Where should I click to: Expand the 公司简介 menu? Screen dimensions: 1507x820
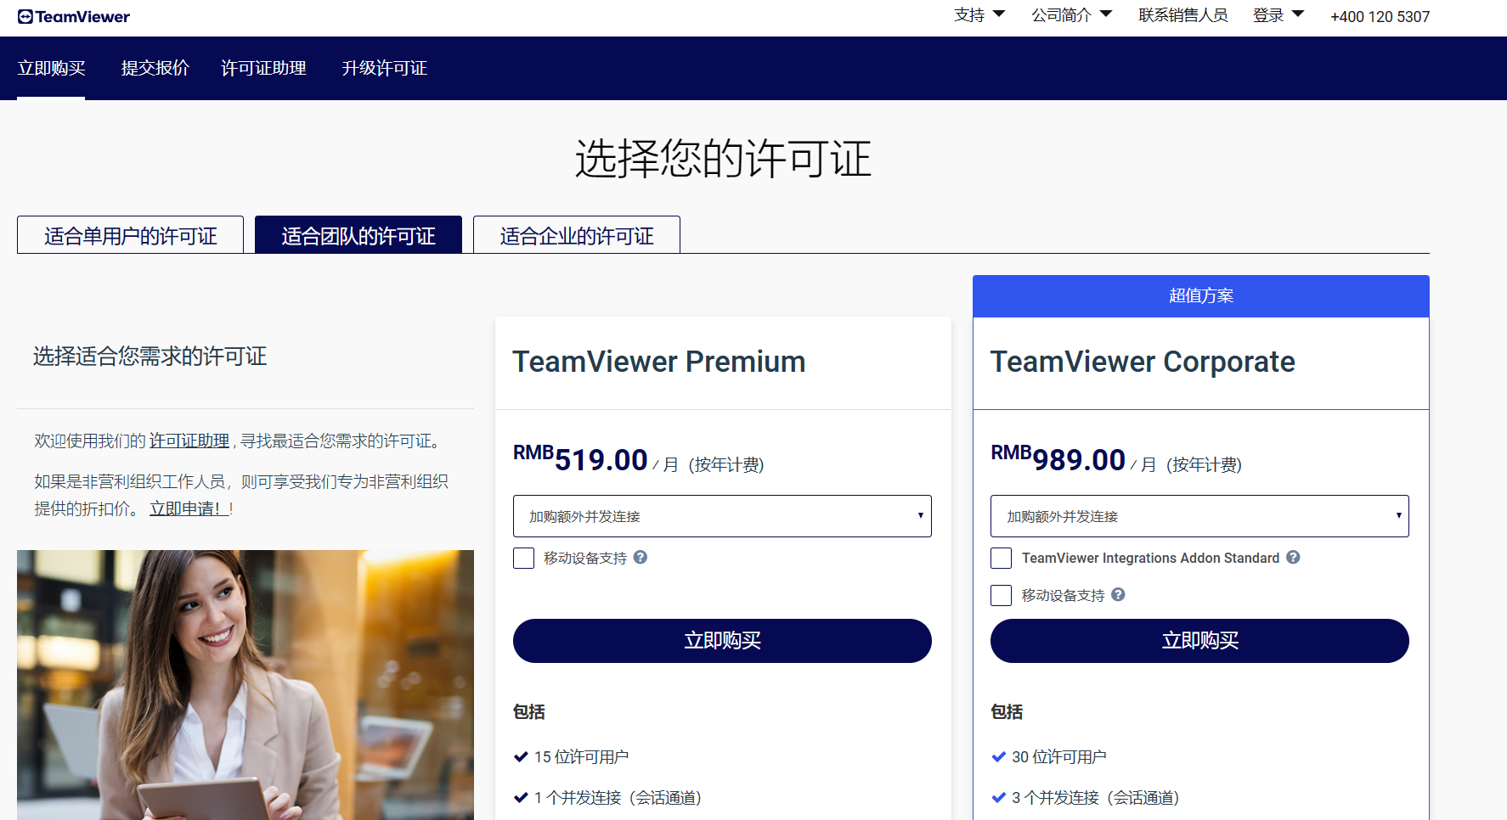pyautogui.click(x=1071, y=15)
